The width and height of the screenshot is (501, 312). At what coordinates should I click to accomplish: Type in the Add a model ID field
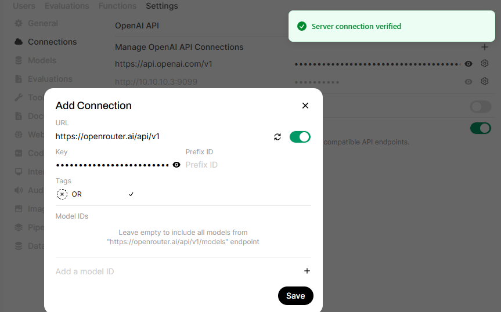(174, 271)
